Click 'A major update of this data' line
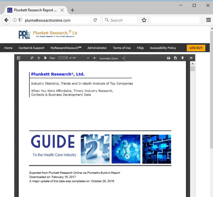213x197 pixels. pyautogui.click(x=72, y=181)
